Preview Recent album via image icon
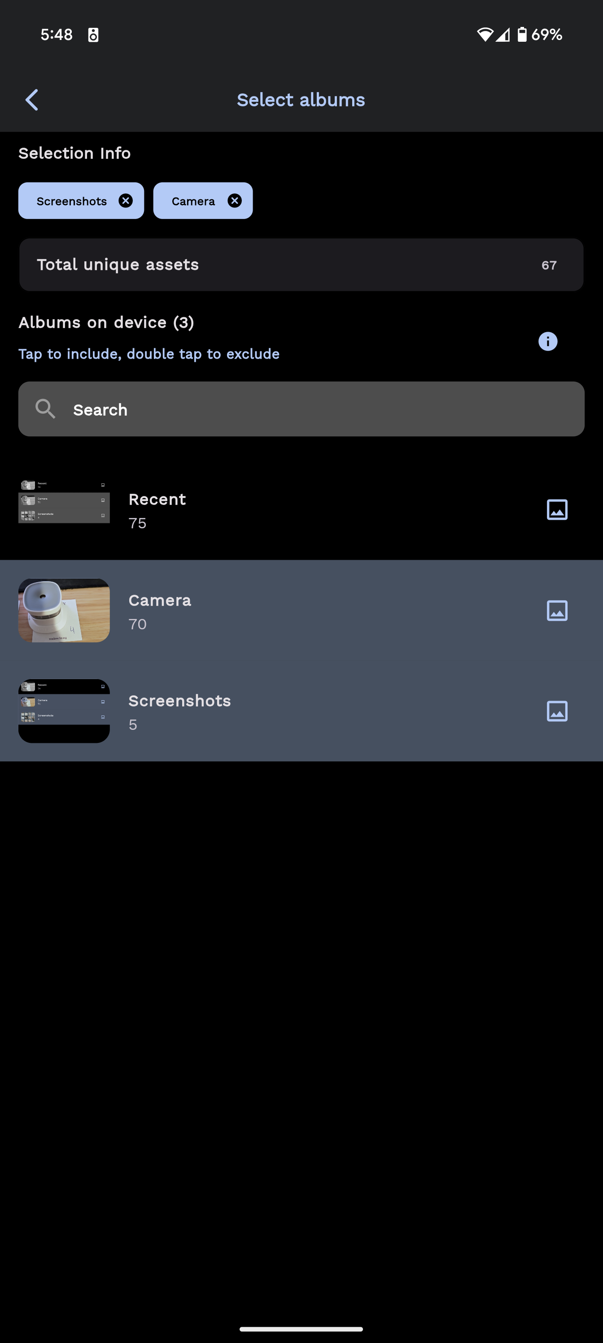The width and height of the screenshot is (603, 1343). click(557, 509)
